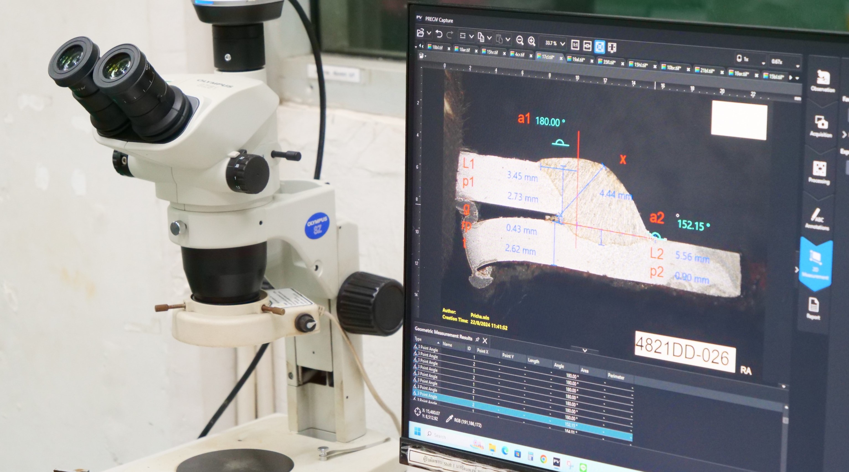This screenshot has height=472, width=849.
Task: Switch to the 19al.tif document tab
Action: tap(578, 59)
